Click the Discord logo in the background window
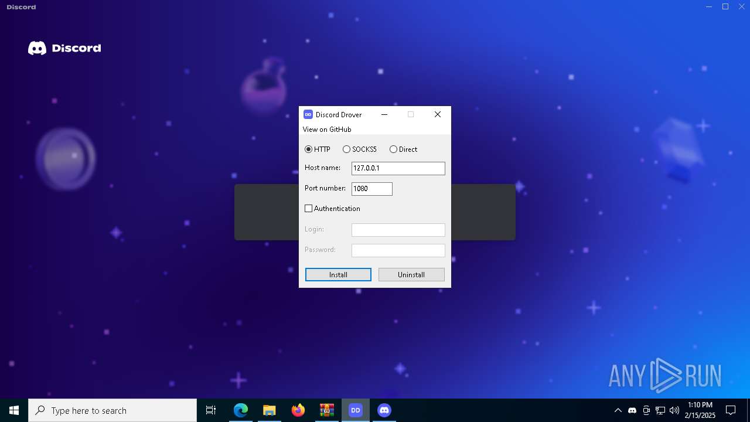The width and height of the screenshot is (750, 422). point(64,48)
